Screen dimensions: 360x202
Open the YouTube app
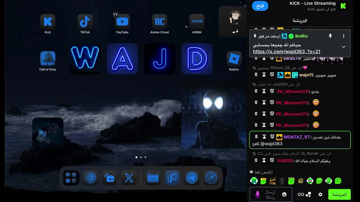pos(122,22)
